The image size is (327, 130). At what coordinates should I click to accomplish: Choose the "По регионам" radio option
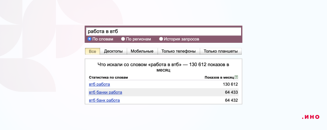coord(123,39)
